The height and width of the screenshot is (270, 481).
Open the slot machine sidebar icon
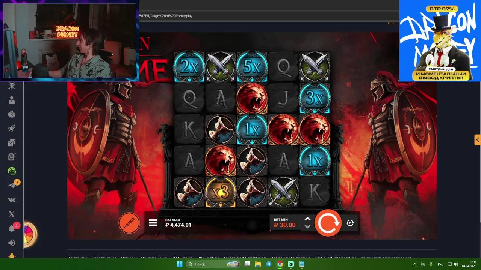click(12, 157)
